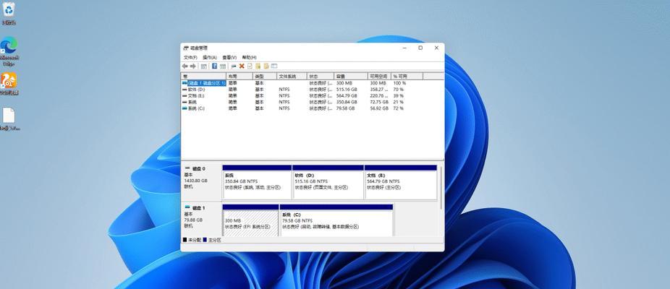Click the red X delete icon
The height and width of the screenshot is (289, 670).
(242, 66)
